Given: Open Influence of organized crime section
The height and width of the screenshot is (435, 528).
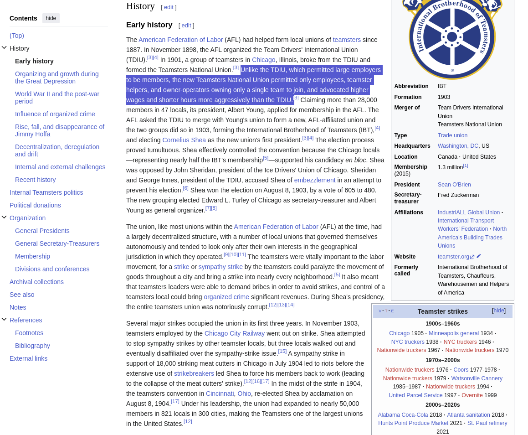Looking at the screenshot, I should [x=55, y=114].
